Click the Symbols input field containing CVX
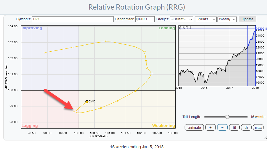The width and height of the screenshot is (267, 150). [72, 19]
